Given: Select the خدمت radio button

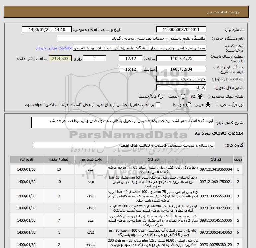Looking at the screenshot, I should click(183, 96).
